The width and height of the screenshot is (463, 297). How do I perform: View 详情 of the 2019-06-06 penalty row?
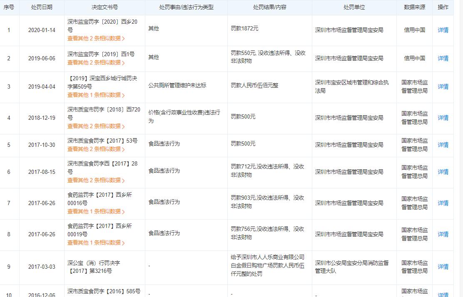coord(443,59)
